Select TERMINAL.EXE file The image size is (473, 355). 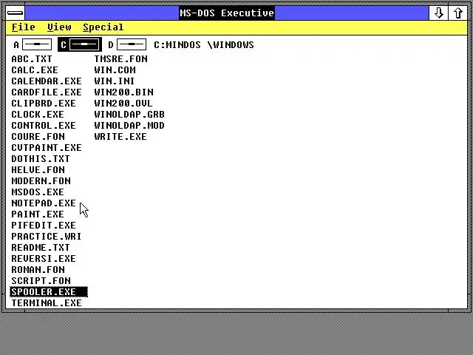click(x=47, y=303)
